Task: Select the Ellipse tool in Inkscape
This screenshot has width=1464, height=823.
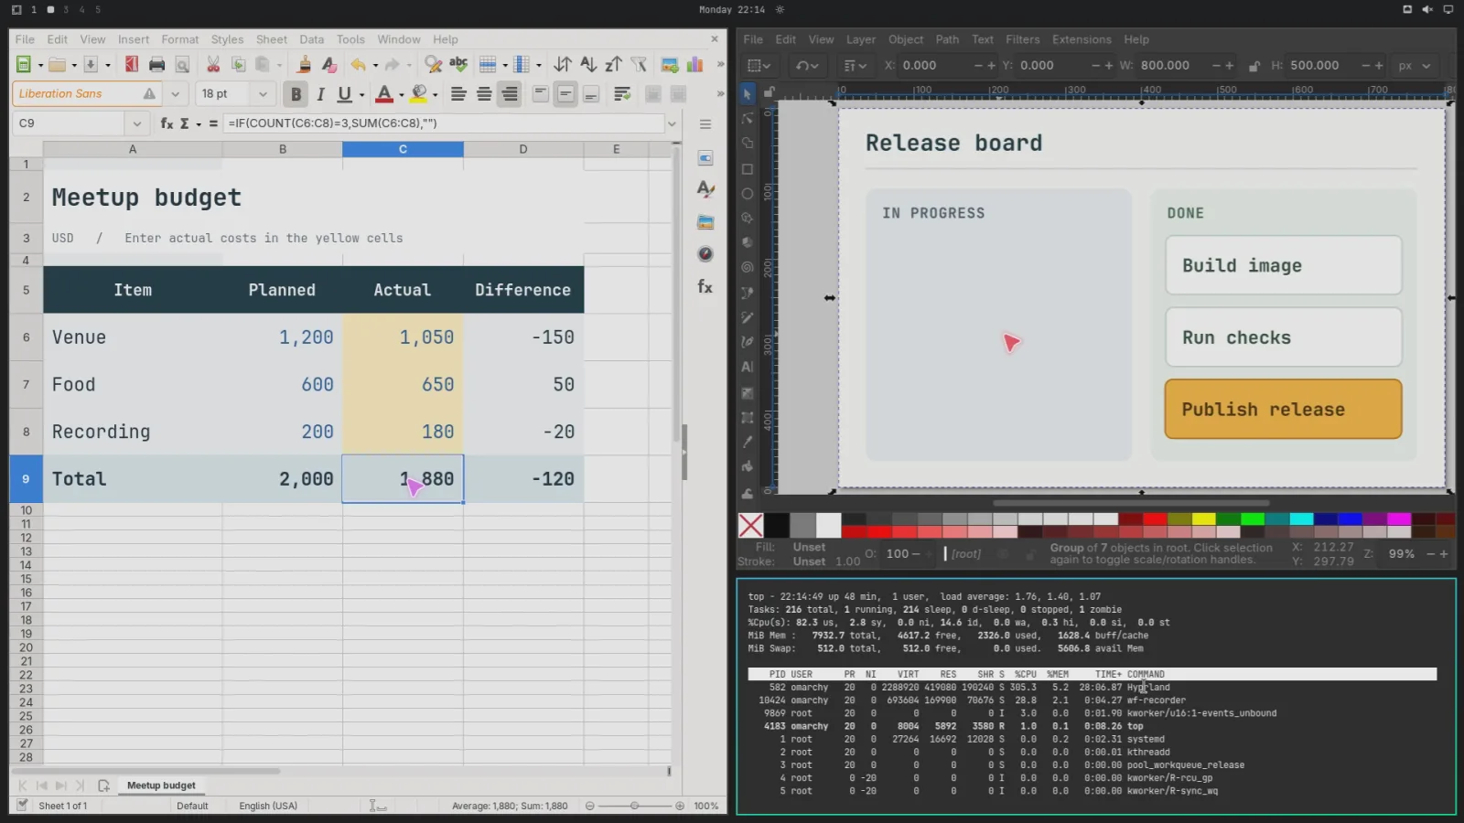Action: pos(748,194)
